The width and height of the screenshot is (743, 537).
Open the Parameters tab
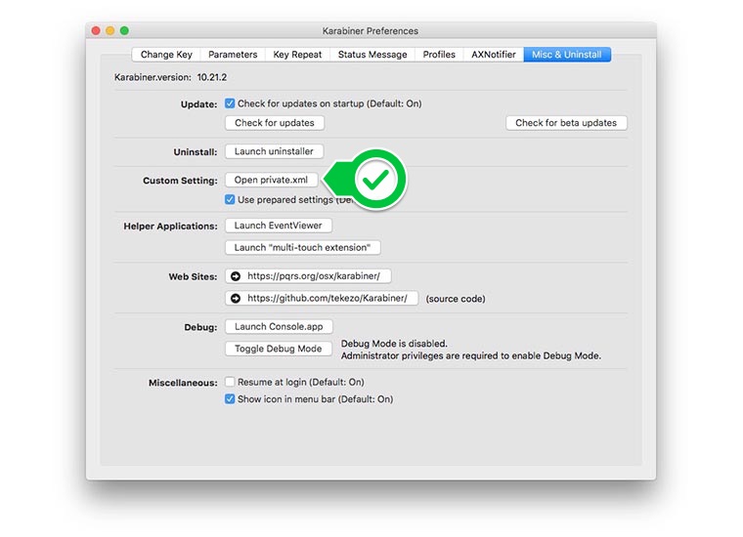pos(233,55)
